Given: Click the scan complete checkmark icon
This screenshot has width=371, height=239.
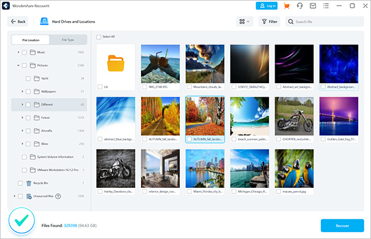Looking at the screenshot, I should pos(22,221).
